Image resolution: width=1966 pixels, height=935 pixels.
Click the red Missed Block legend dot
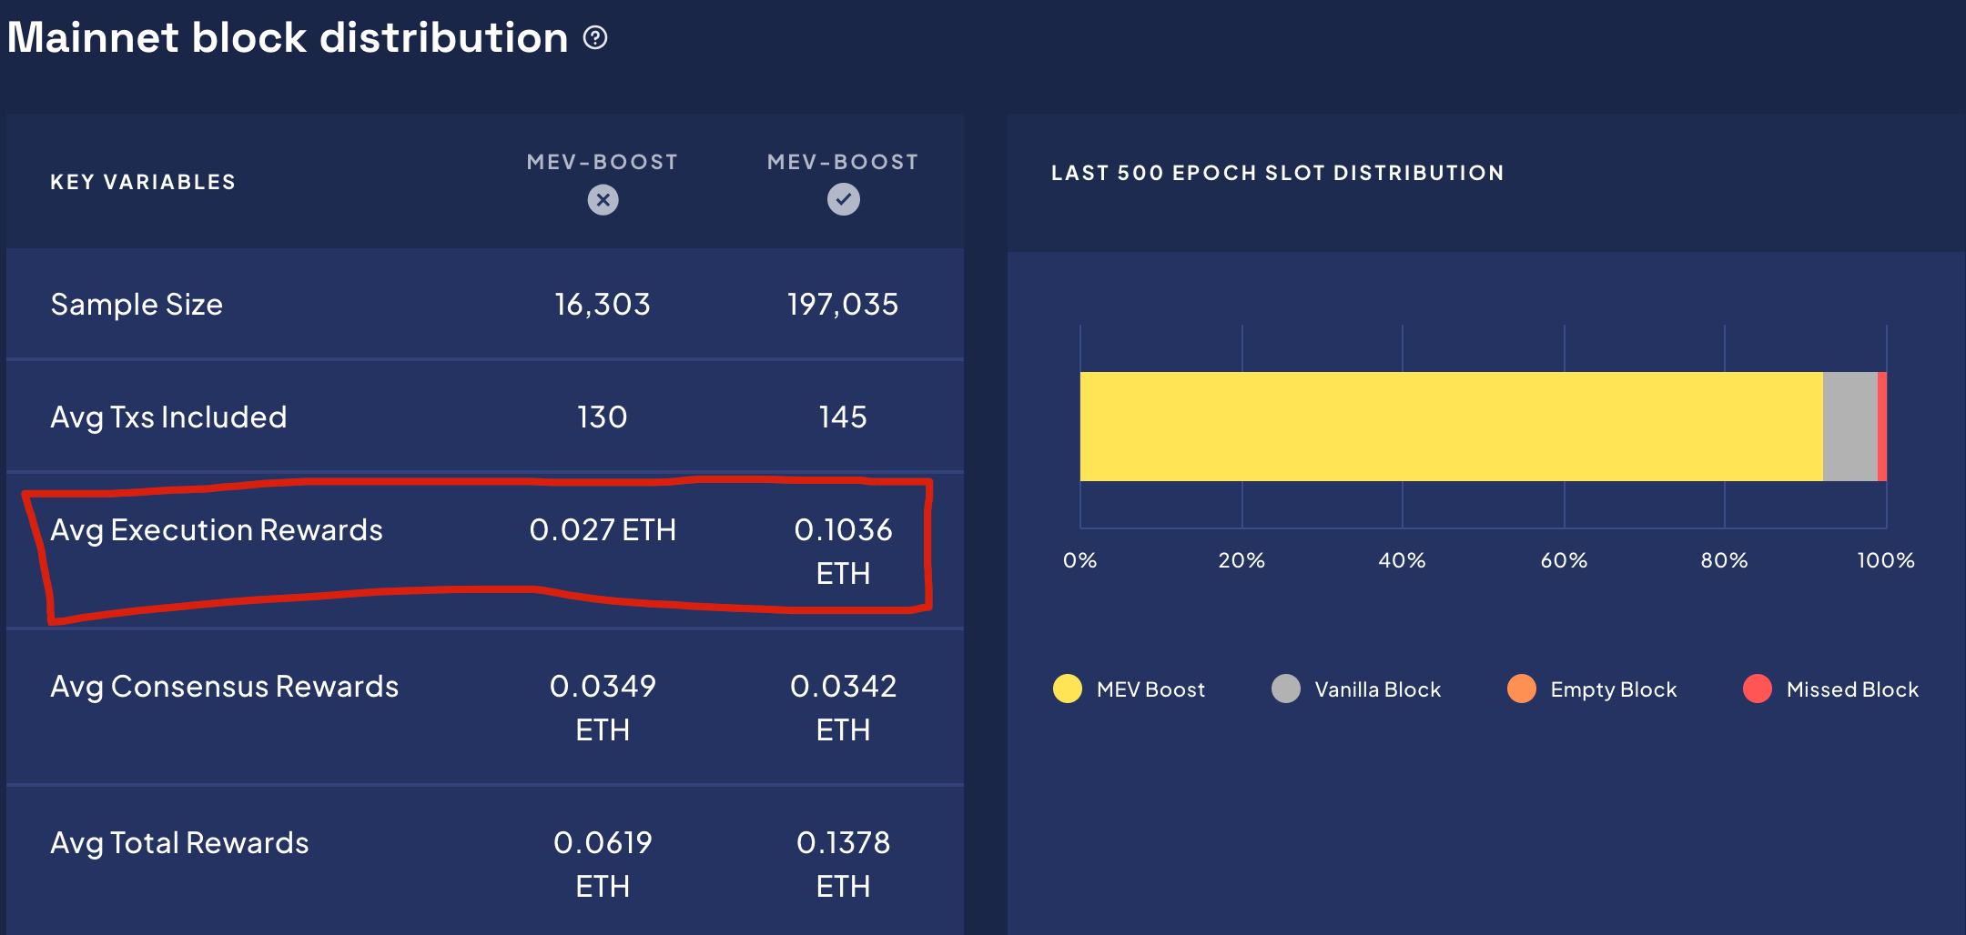(1757, 689)
